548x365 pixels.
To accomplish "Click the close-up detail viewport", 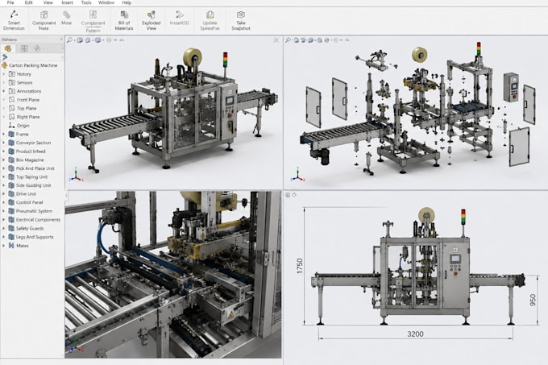I will tap(173, 274).
